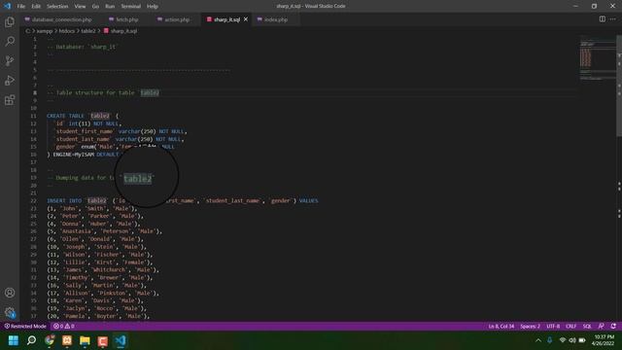Open the Accounts menu icon

point(10,293)
